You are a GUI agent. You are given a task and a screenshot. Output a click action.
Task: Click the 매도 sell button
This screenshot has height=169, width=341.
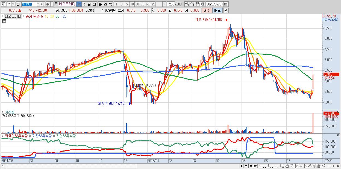point(217,10)
